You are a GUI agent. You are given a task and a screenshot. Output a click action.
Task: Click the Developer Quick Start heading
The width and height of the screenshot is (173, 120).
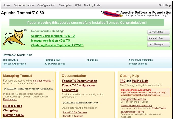[18, 55]
